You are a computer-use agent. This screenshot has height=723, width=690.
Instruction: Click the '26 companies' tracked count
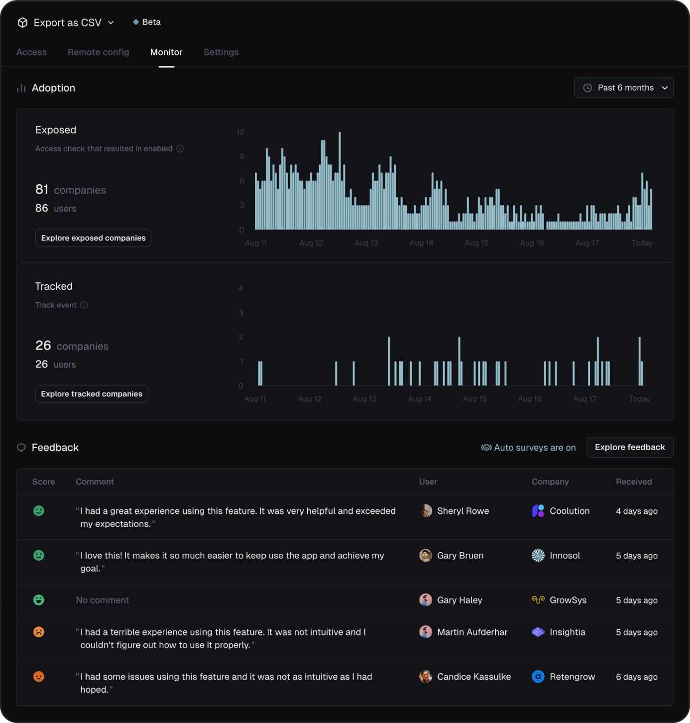[x=72, y=346]
